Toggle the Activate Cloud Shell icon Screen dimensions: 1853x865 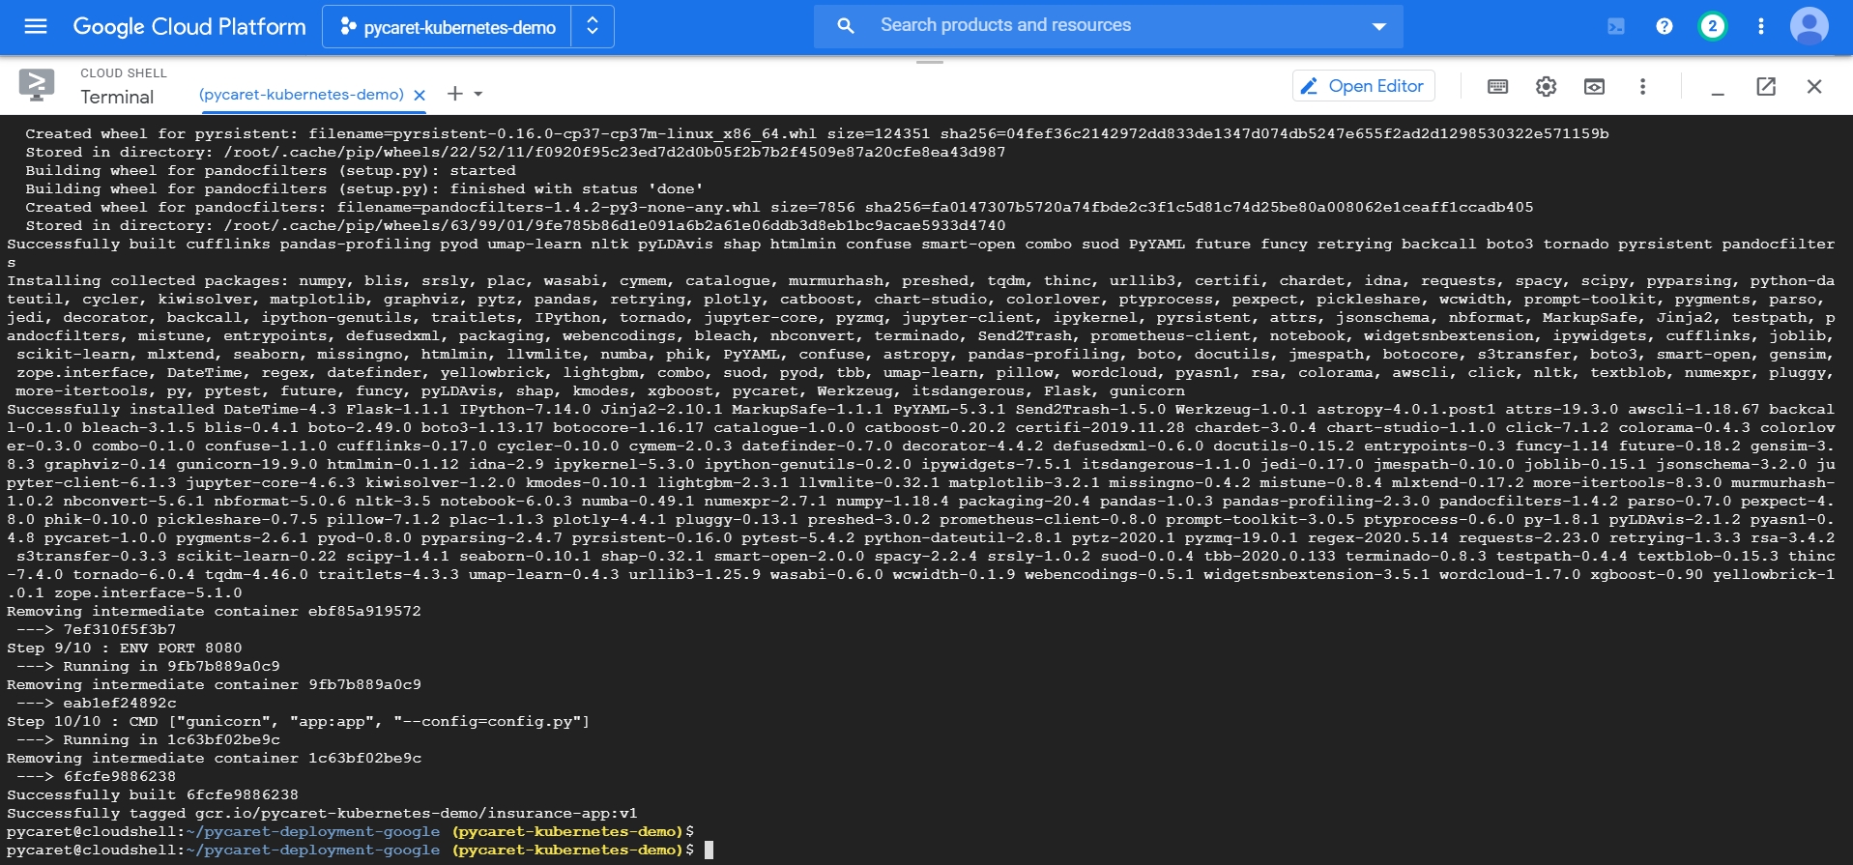click(x=1616, y=26)
